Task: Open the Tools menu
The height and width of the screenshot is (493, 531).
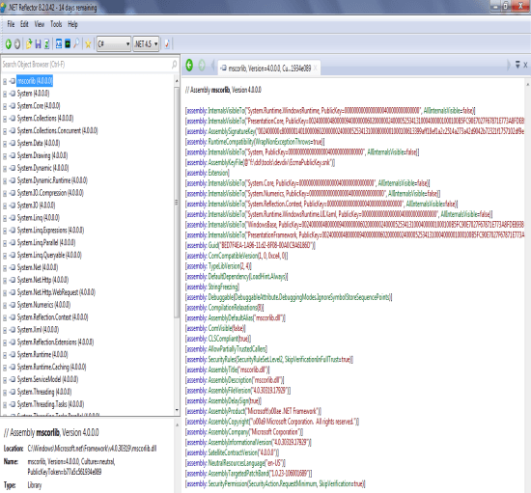Action: pyautogui.click(x=56, y=24)
